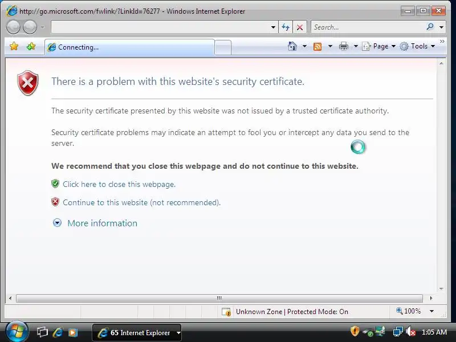Click the network tray icon with two monitors
The height and width of the screenshot is (342, 456).
coord(397,332)
